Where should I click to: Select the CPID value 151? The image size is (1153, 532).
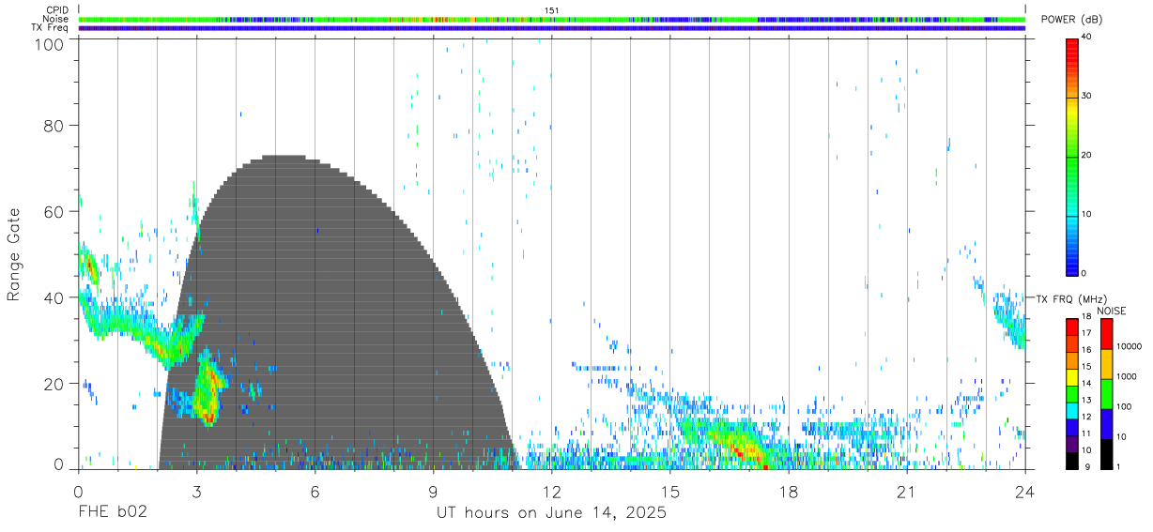[552, 10]
